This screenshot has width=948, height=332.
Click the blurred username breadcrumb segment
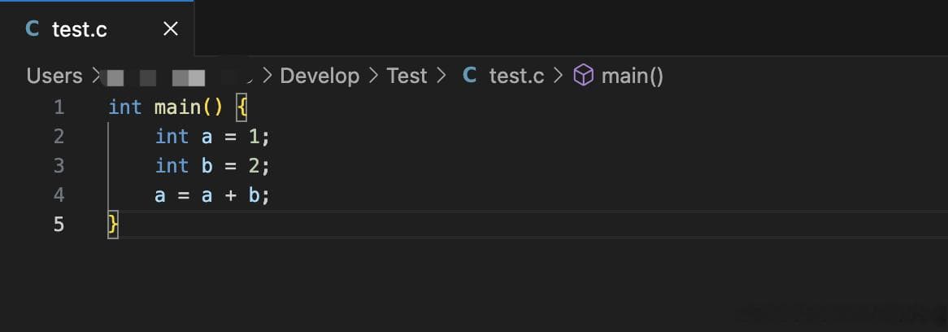coord(176,77)
